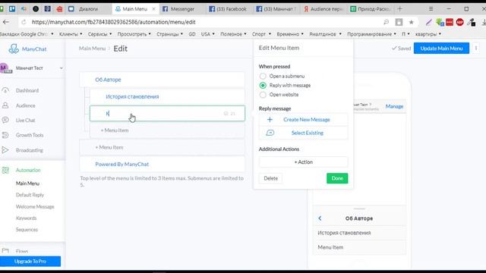Viewport: 486px width, 273px height.
Task: Go back with the browser back arrow
Action: click(6, 22)
